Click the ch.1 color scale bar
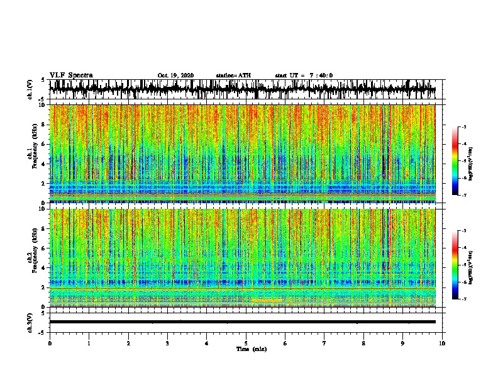This screenshot has height=385, width=498. [455, 161]
